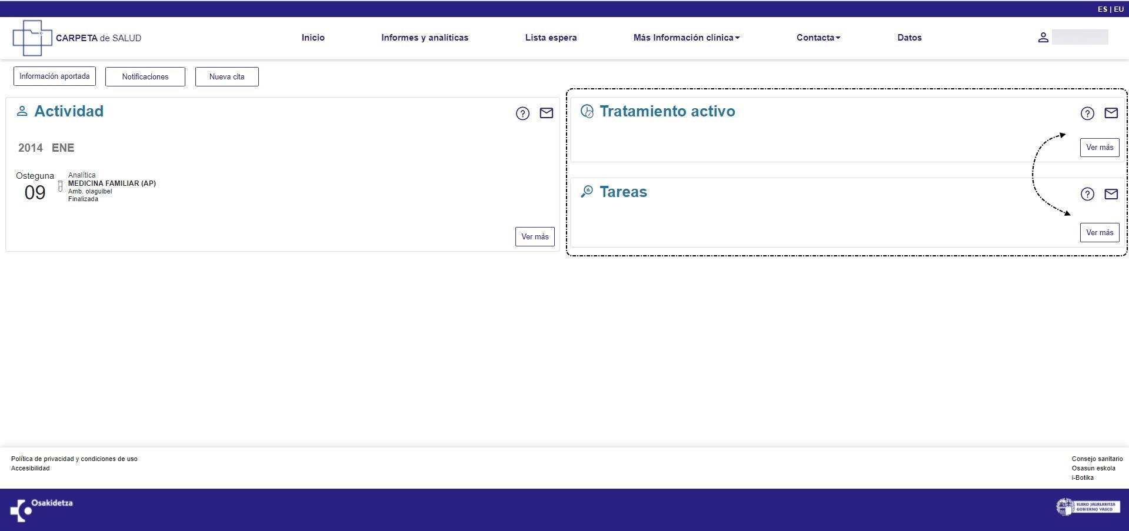Open Consejo sanitario link

tap(1097, 459)
